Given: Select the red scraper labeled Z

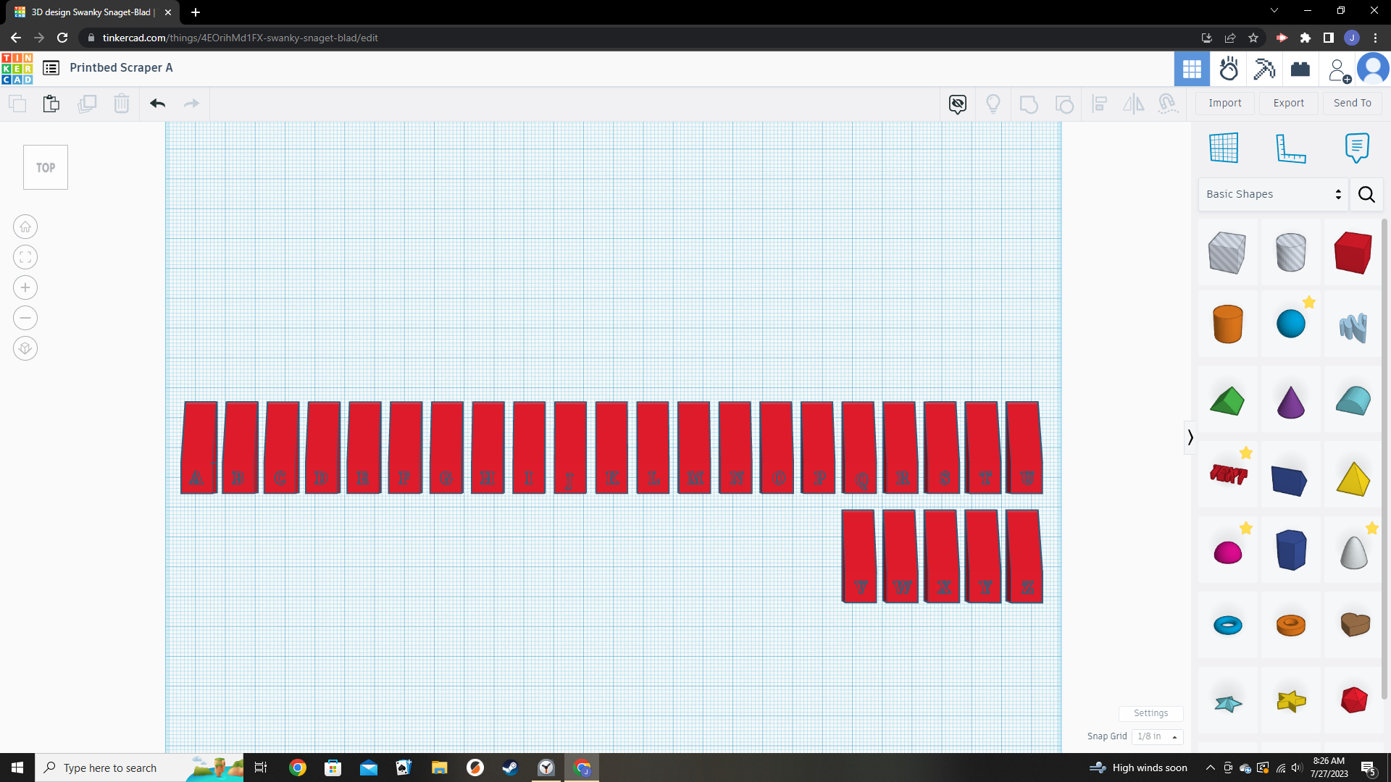Looking at the screenshot, I should coord(1024,556).
